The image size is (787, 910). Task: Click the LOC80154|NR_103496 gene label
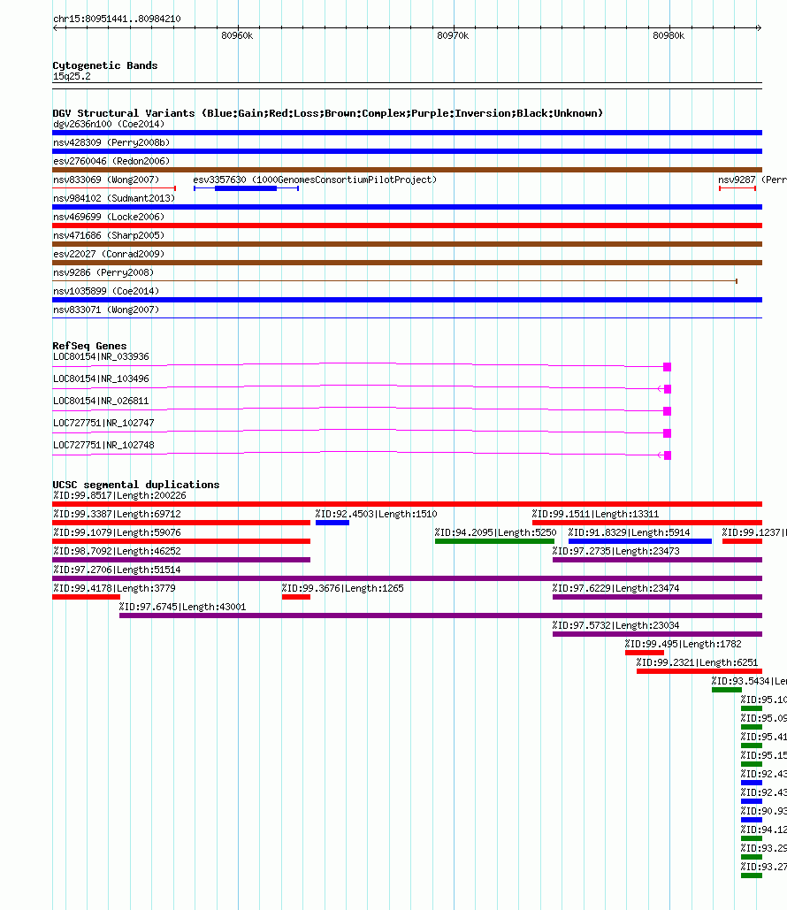click(101, 379)
